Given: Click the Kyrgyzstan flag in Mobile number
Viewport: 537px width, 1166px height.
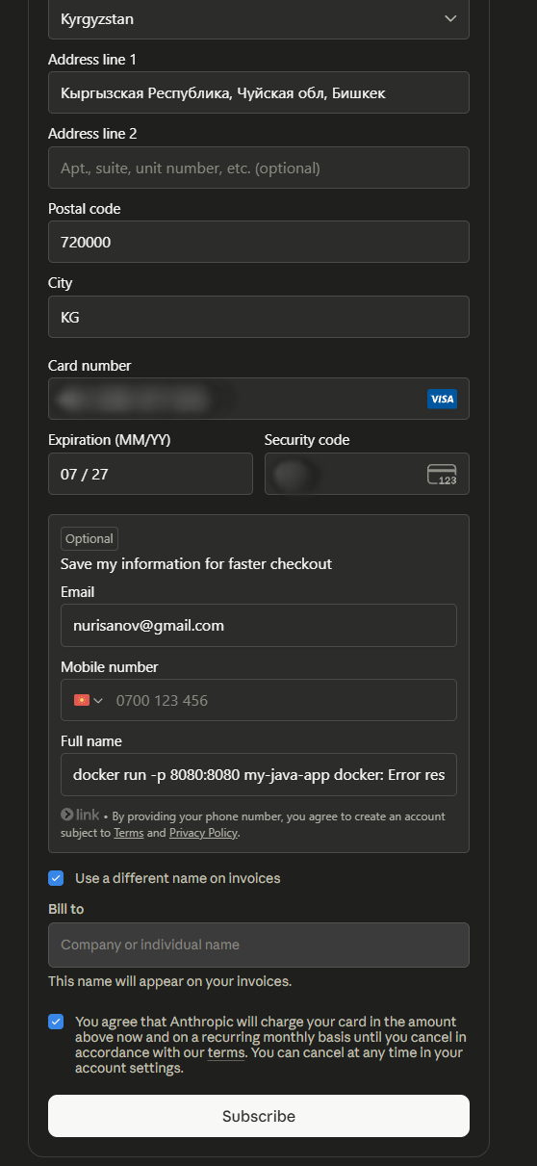Looking at the screenshot, I should [x=82, y=700].
